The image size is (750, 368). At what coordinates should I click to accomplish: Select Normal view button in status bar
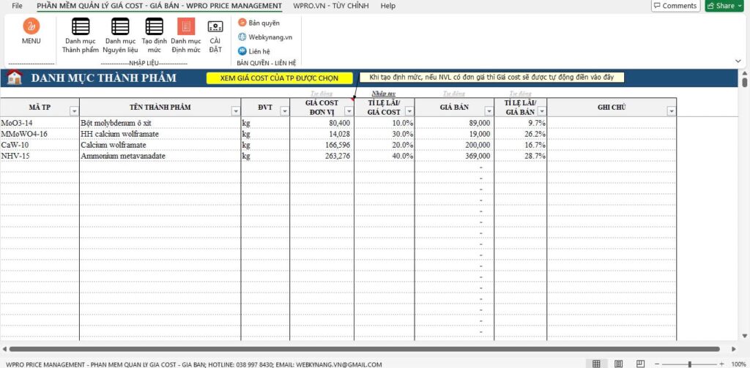coord(596,364)
